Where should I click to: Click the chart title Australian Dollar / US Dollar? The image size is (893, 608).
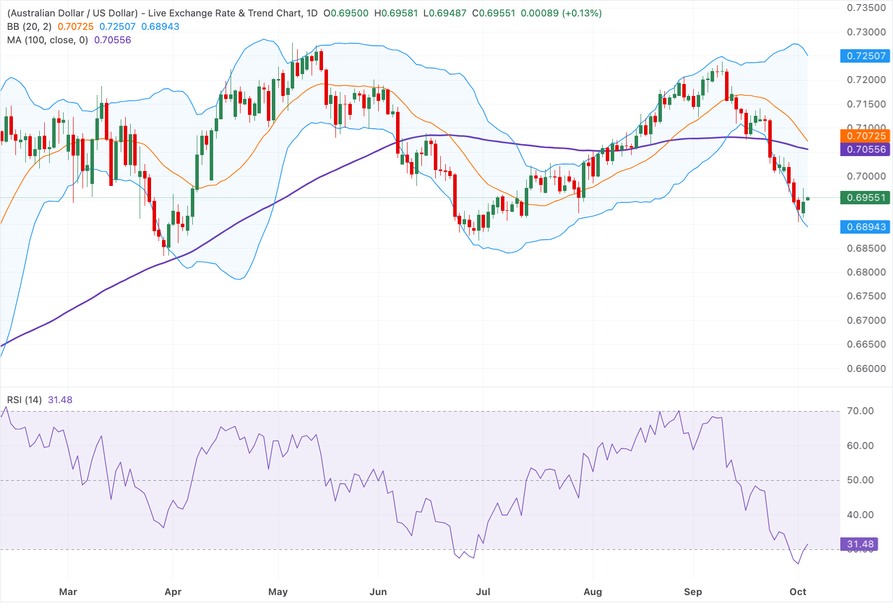coord(73,13)
